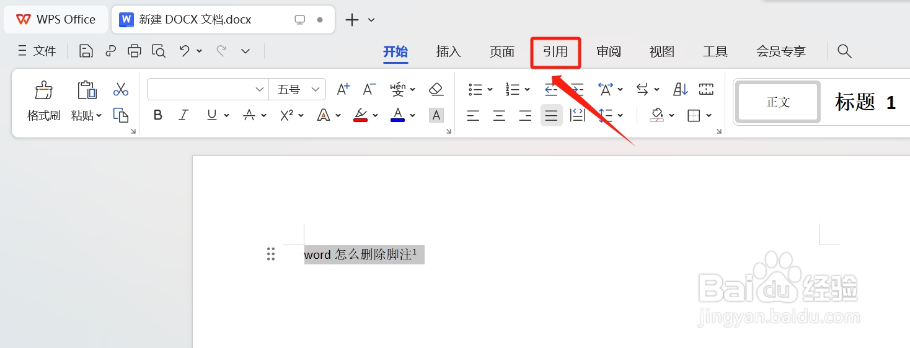Click the numbered list icon
The width and height of the screenshot is (910, 348).
[x=513, y=90]
